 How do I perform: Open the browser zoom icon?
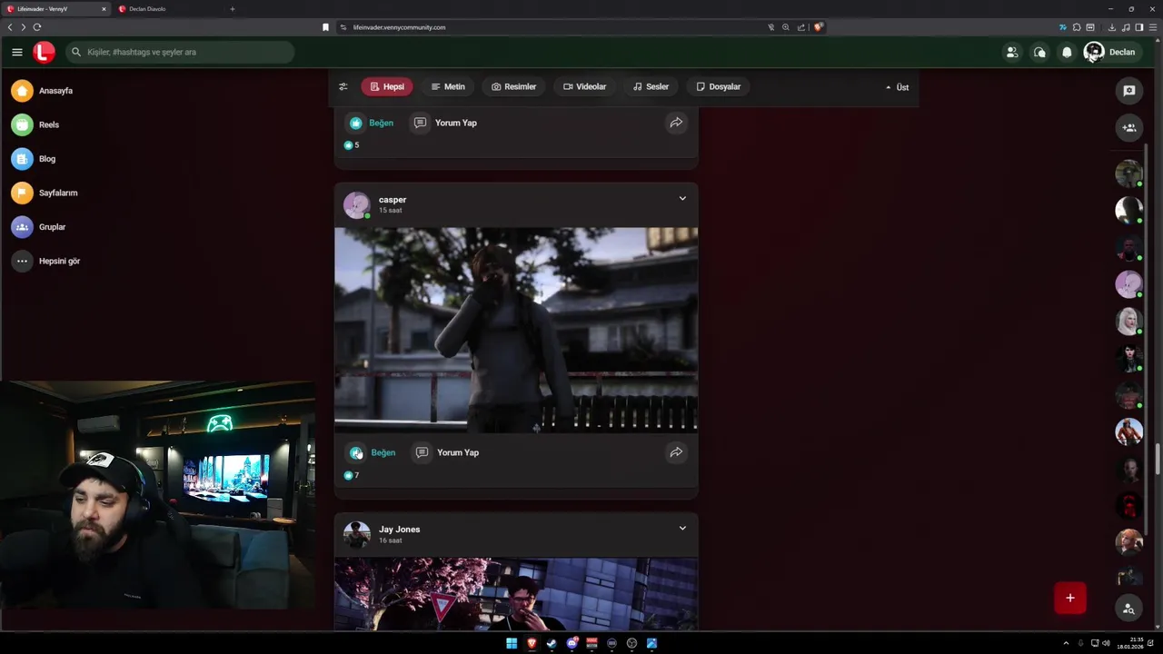786,27
